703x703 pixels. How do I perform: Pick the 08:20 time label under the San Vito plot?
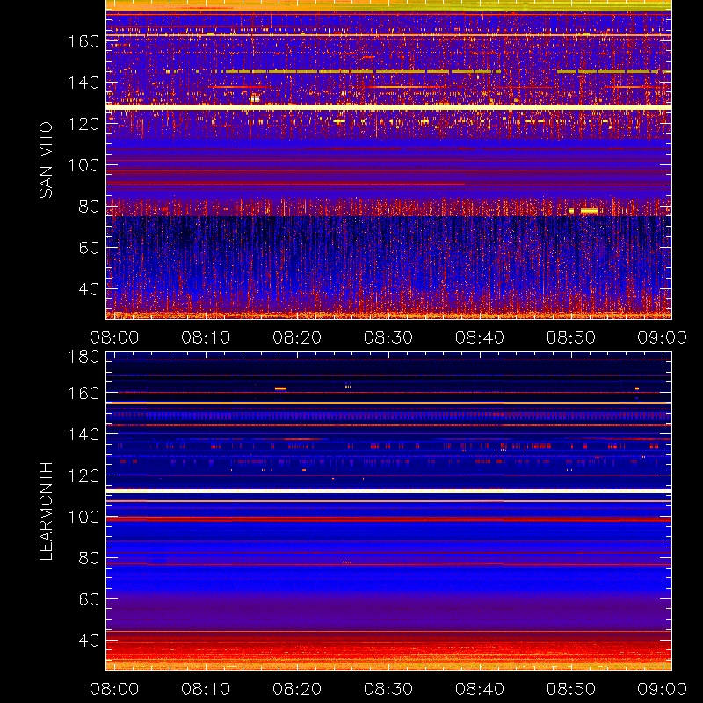(297, 337)
